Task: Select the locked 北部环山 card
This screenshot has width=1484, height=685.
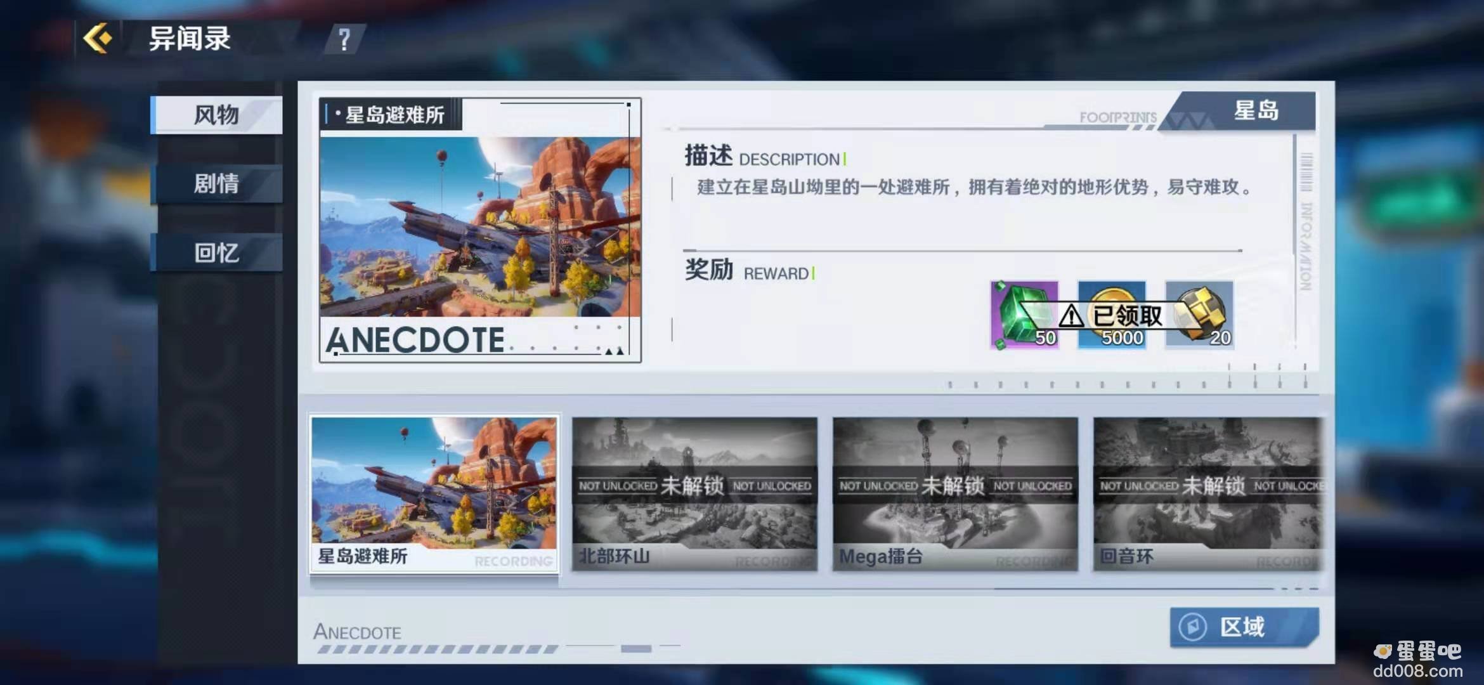Action: pyautogui.click(x=694, y=494)
